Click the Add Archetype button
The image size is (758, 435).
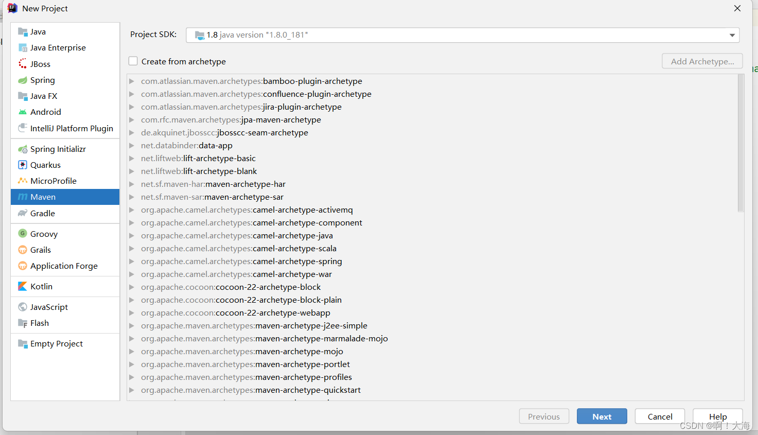(x=702, y=61)
